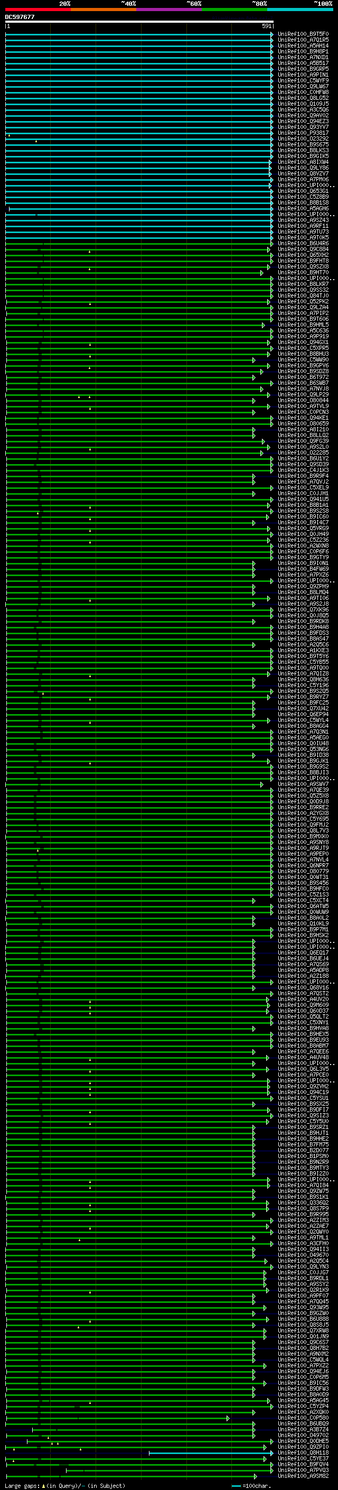This screenshot has height=1490, width=338.
Task: Select the UniRef100_A7PMQ6 label
Action: [x=303, y=179]
